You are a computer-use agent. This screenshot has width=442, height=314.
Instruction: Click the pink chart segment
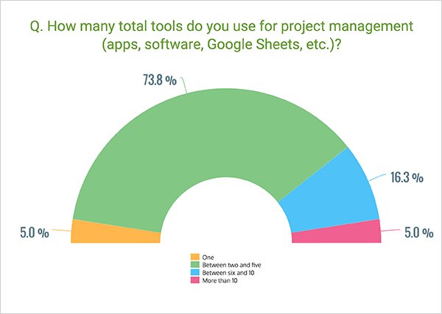[x=337, y=232]
